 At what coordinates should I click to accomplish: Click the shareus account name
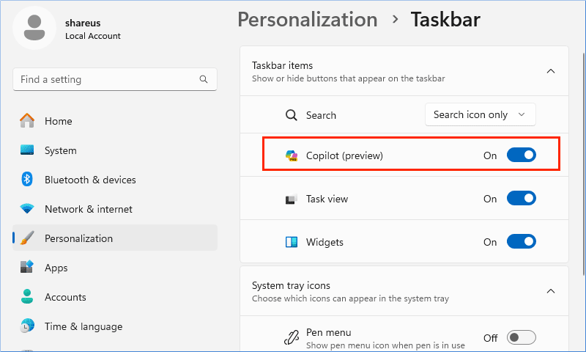[x=83, y=23]
